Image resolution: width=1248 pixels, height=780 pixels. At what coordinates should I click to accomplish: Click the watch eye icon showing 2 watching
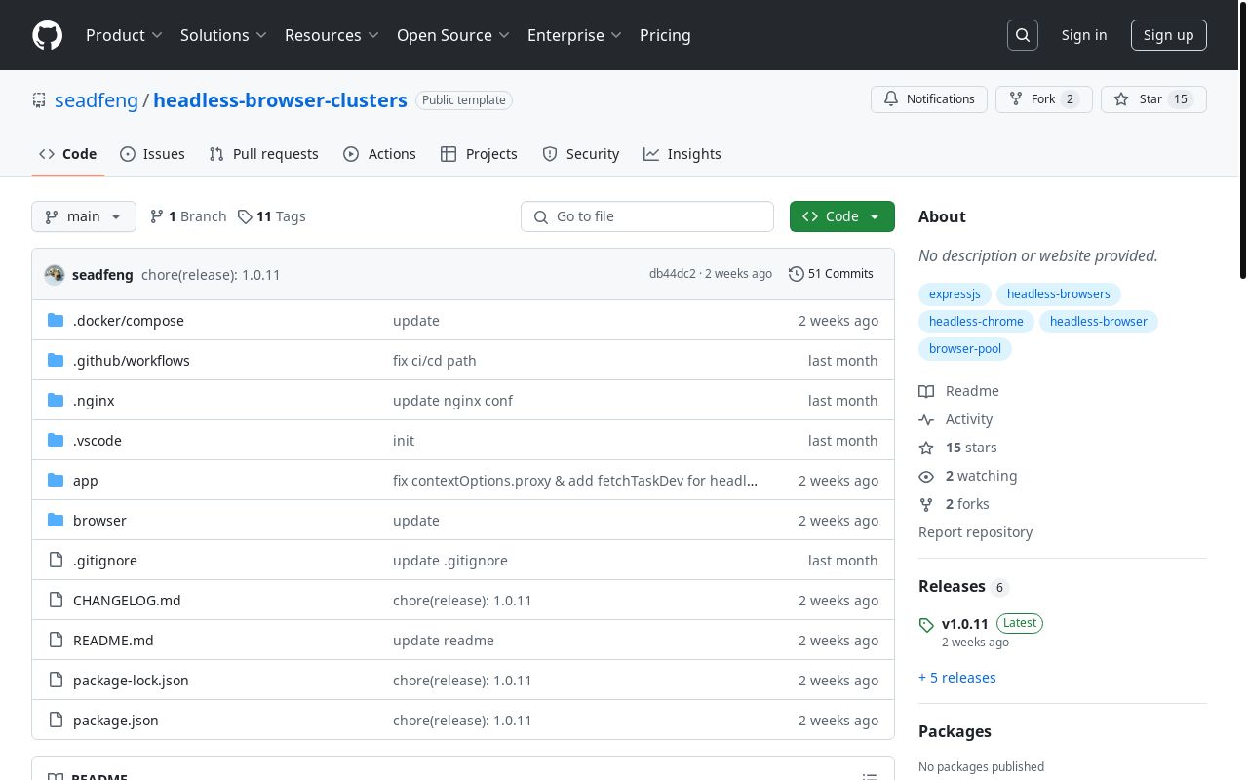point(926,477)
